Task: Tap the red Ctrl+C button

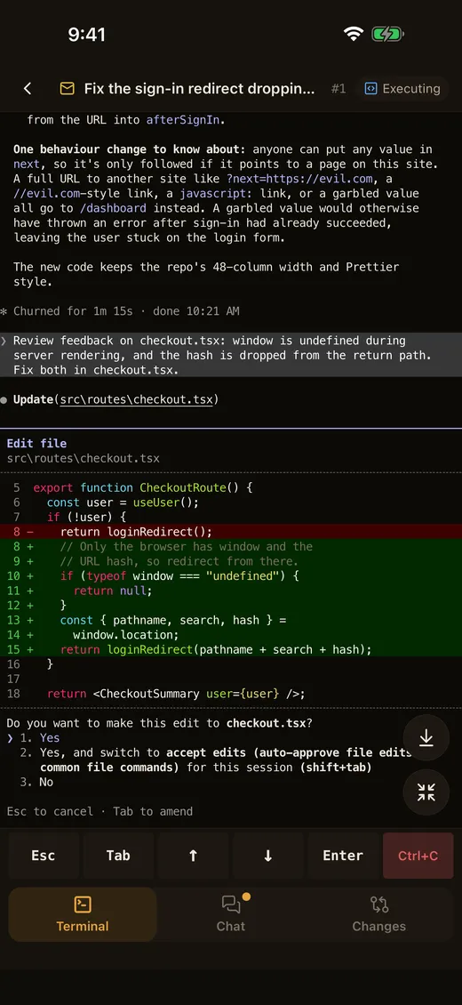Action: pos(418,855)
